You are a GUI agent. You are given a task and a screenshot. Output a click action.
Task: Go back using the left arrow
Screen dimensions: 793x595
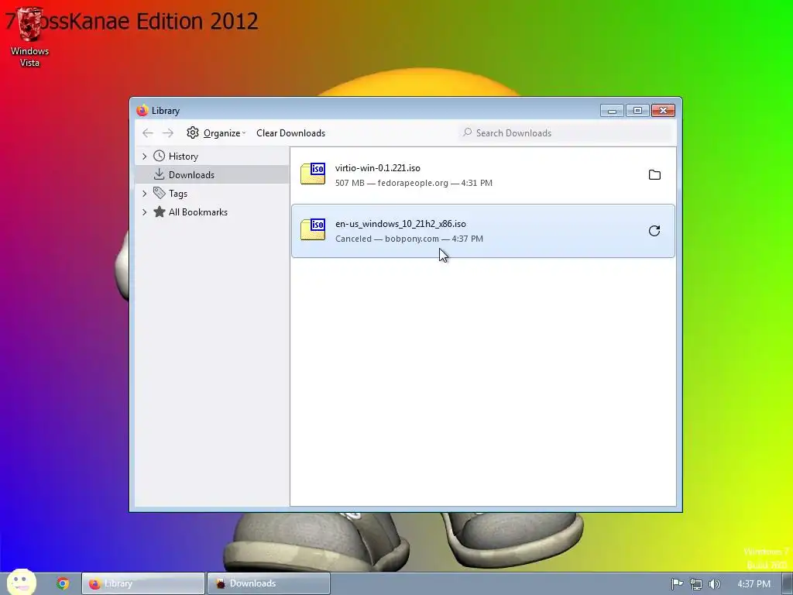point(148,133)
